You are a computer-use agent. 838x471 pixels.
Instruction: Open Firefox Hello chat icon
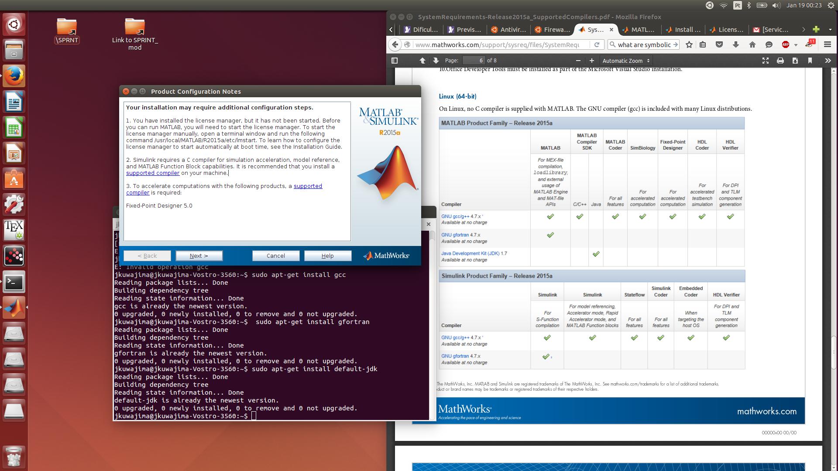click(769, 44)
